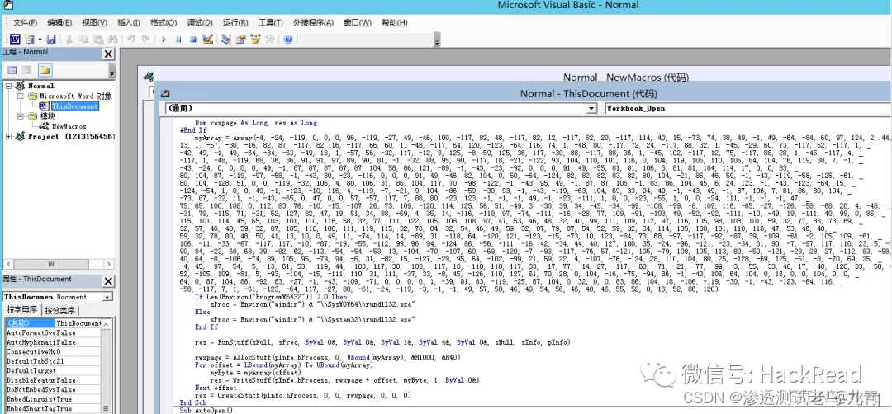
Task: Collapse the Normal project tree node
Action: click(x=8, y=86)
